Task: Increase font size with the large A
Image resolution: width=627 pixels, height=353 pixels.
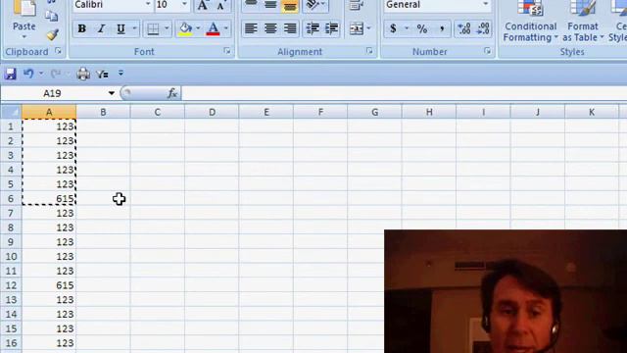Action: (x=203, y=5)
